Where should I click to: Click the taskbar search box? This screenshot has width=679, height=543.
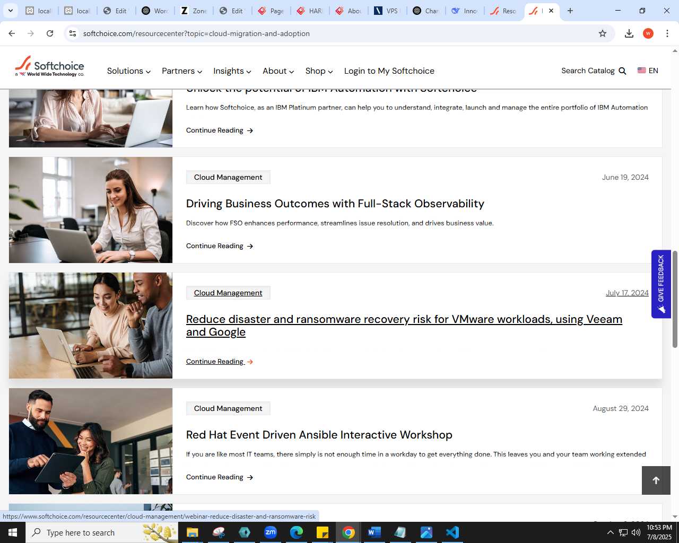click(x=102, y=532)
